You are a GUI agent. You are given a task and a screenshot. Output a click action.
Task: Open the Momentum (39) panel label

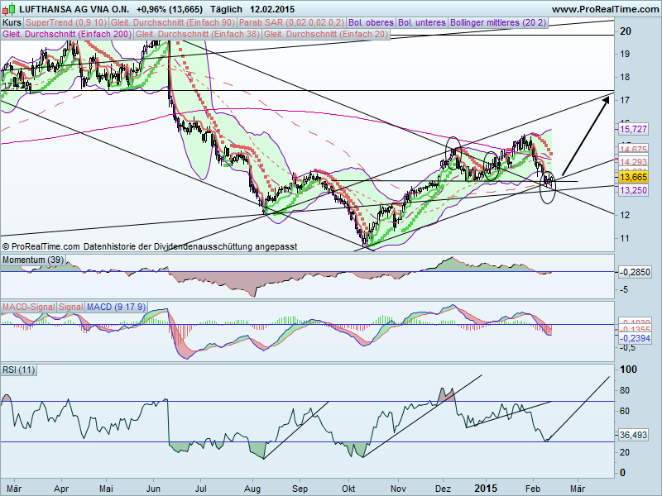coord(32,260)
